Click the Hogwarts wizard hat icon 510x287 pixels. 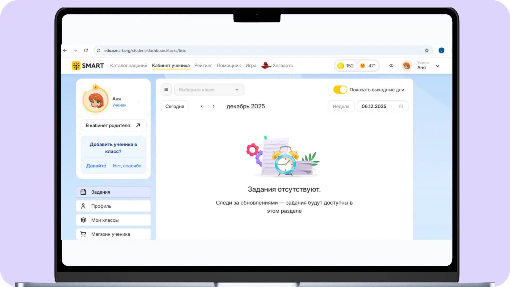click(266, 65)
